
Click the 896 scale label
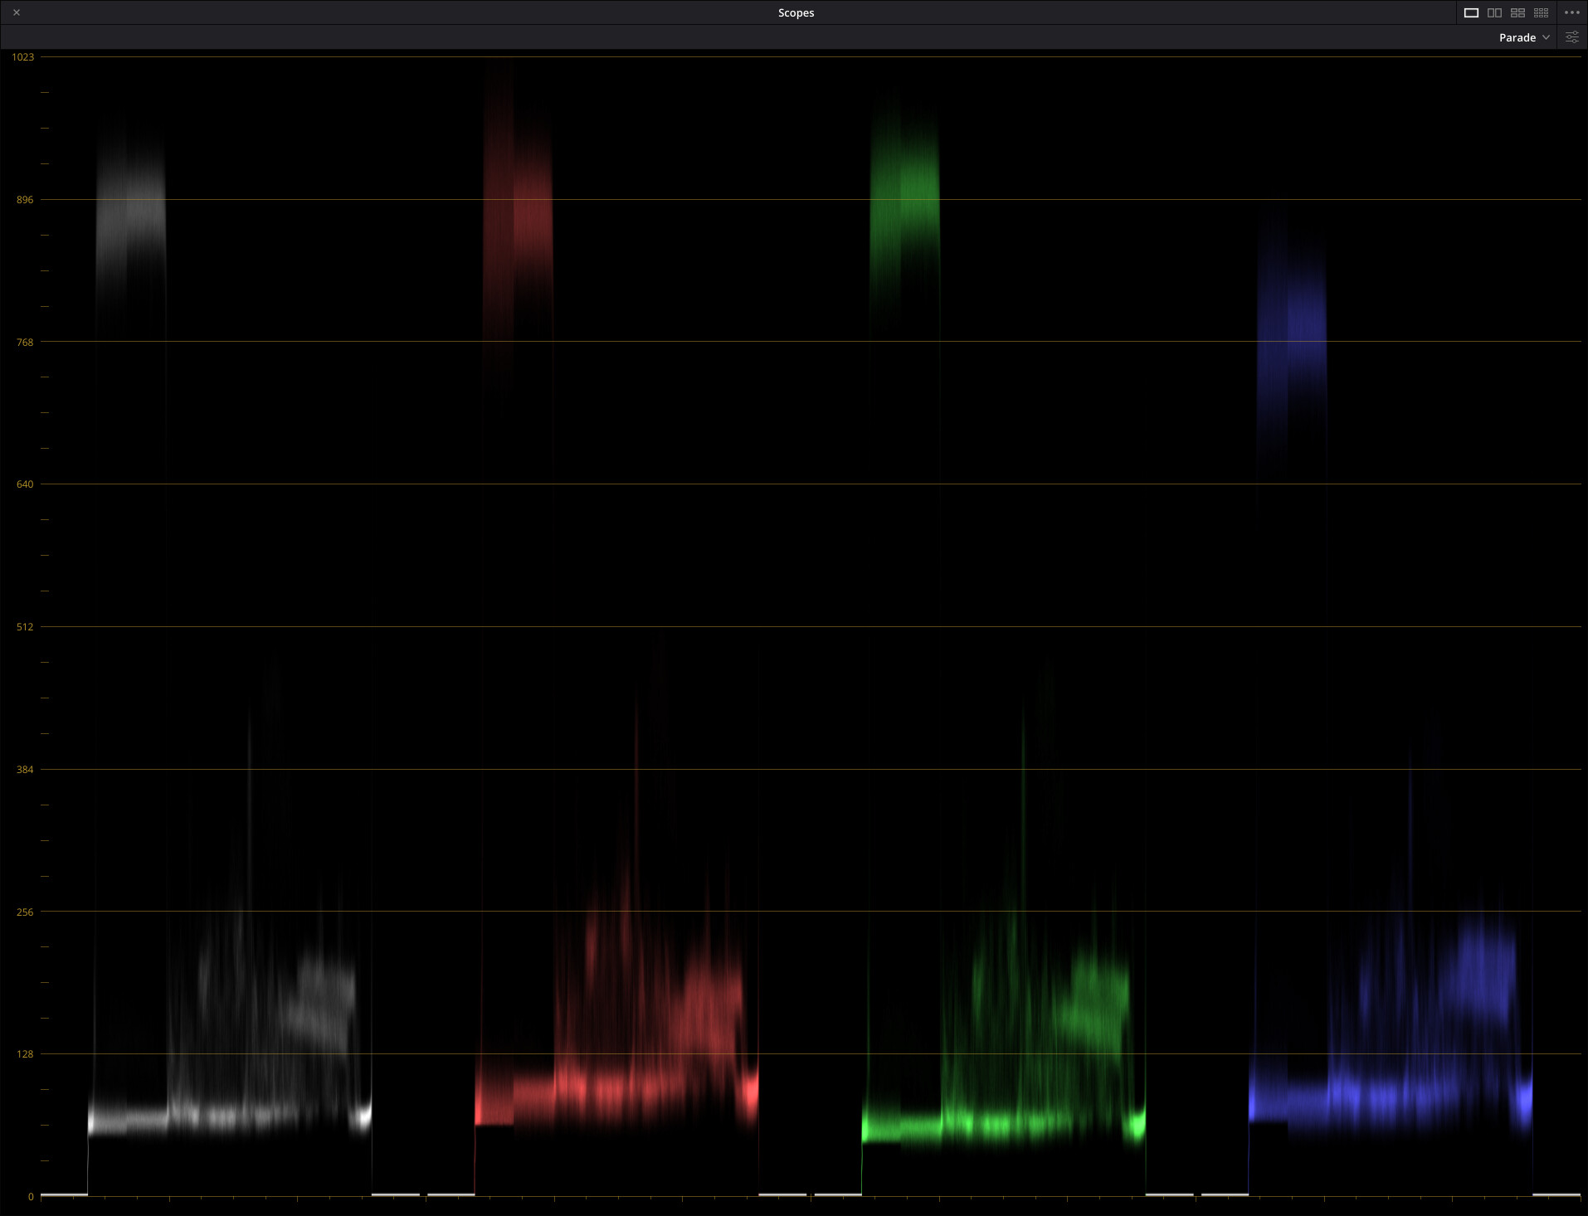[25, 199]
